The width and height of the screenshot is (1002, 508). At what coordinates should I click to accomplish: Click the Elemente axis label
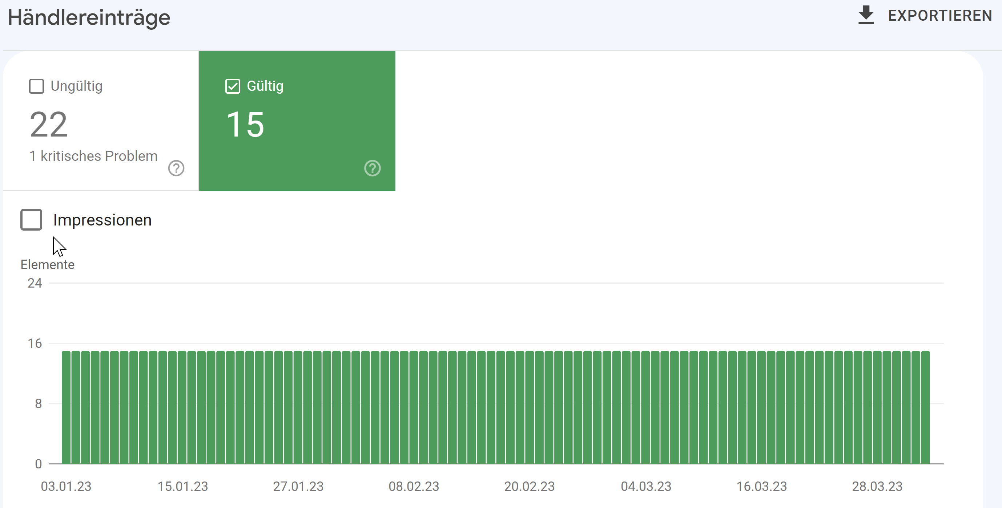pos(48,265)
